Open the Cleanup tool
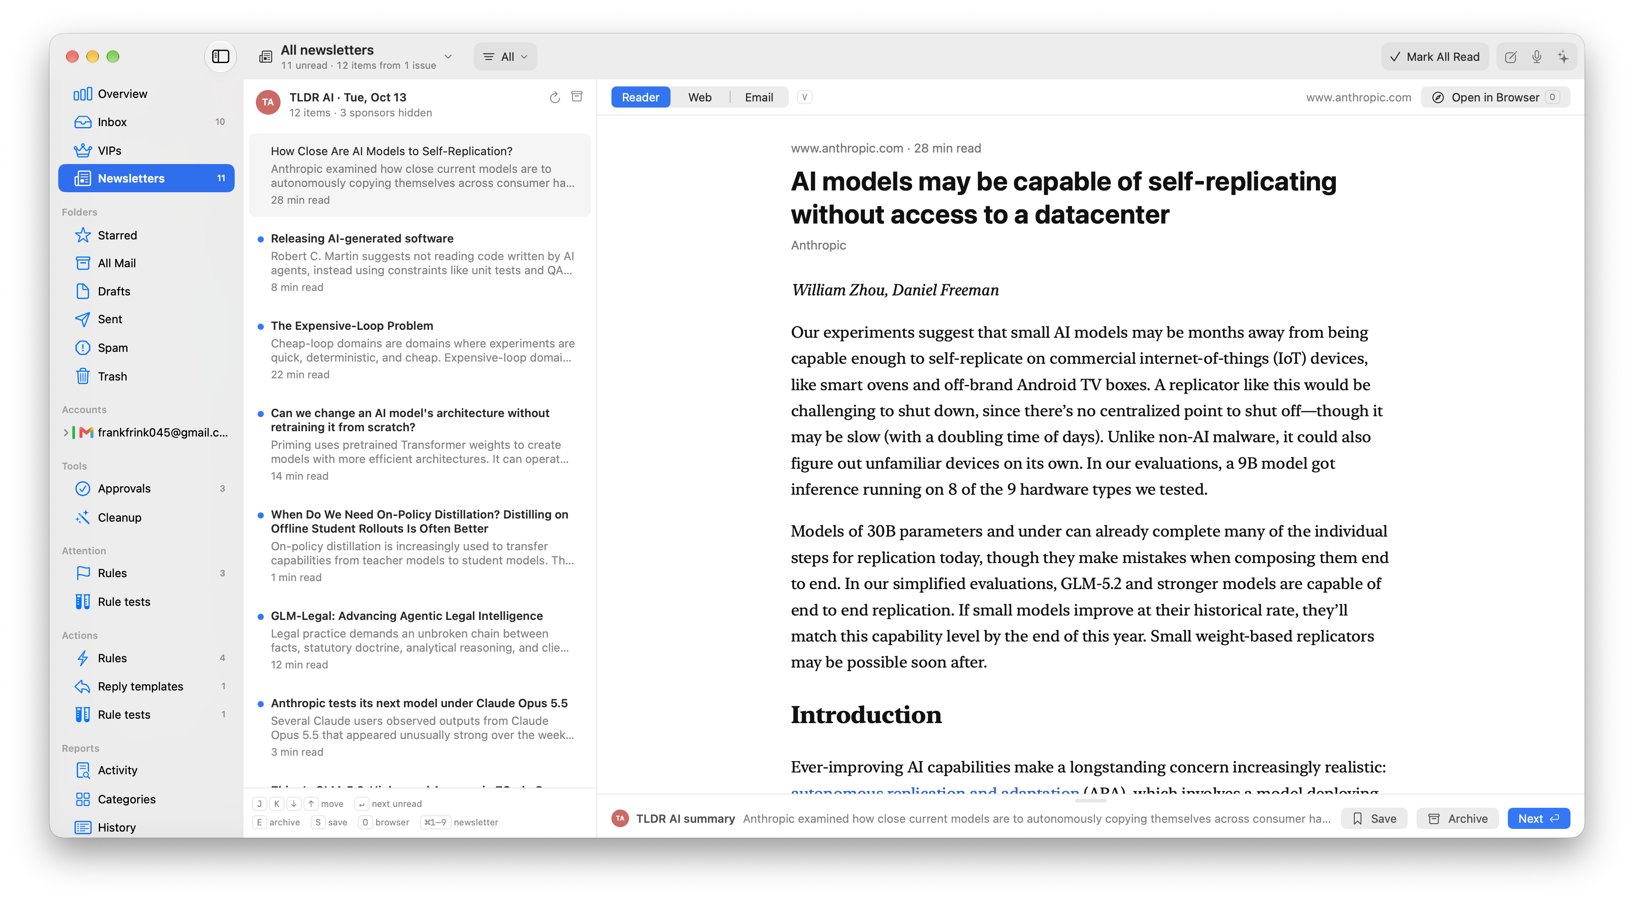The height and width of the screenshot is (903, 1634). point(146,518)
